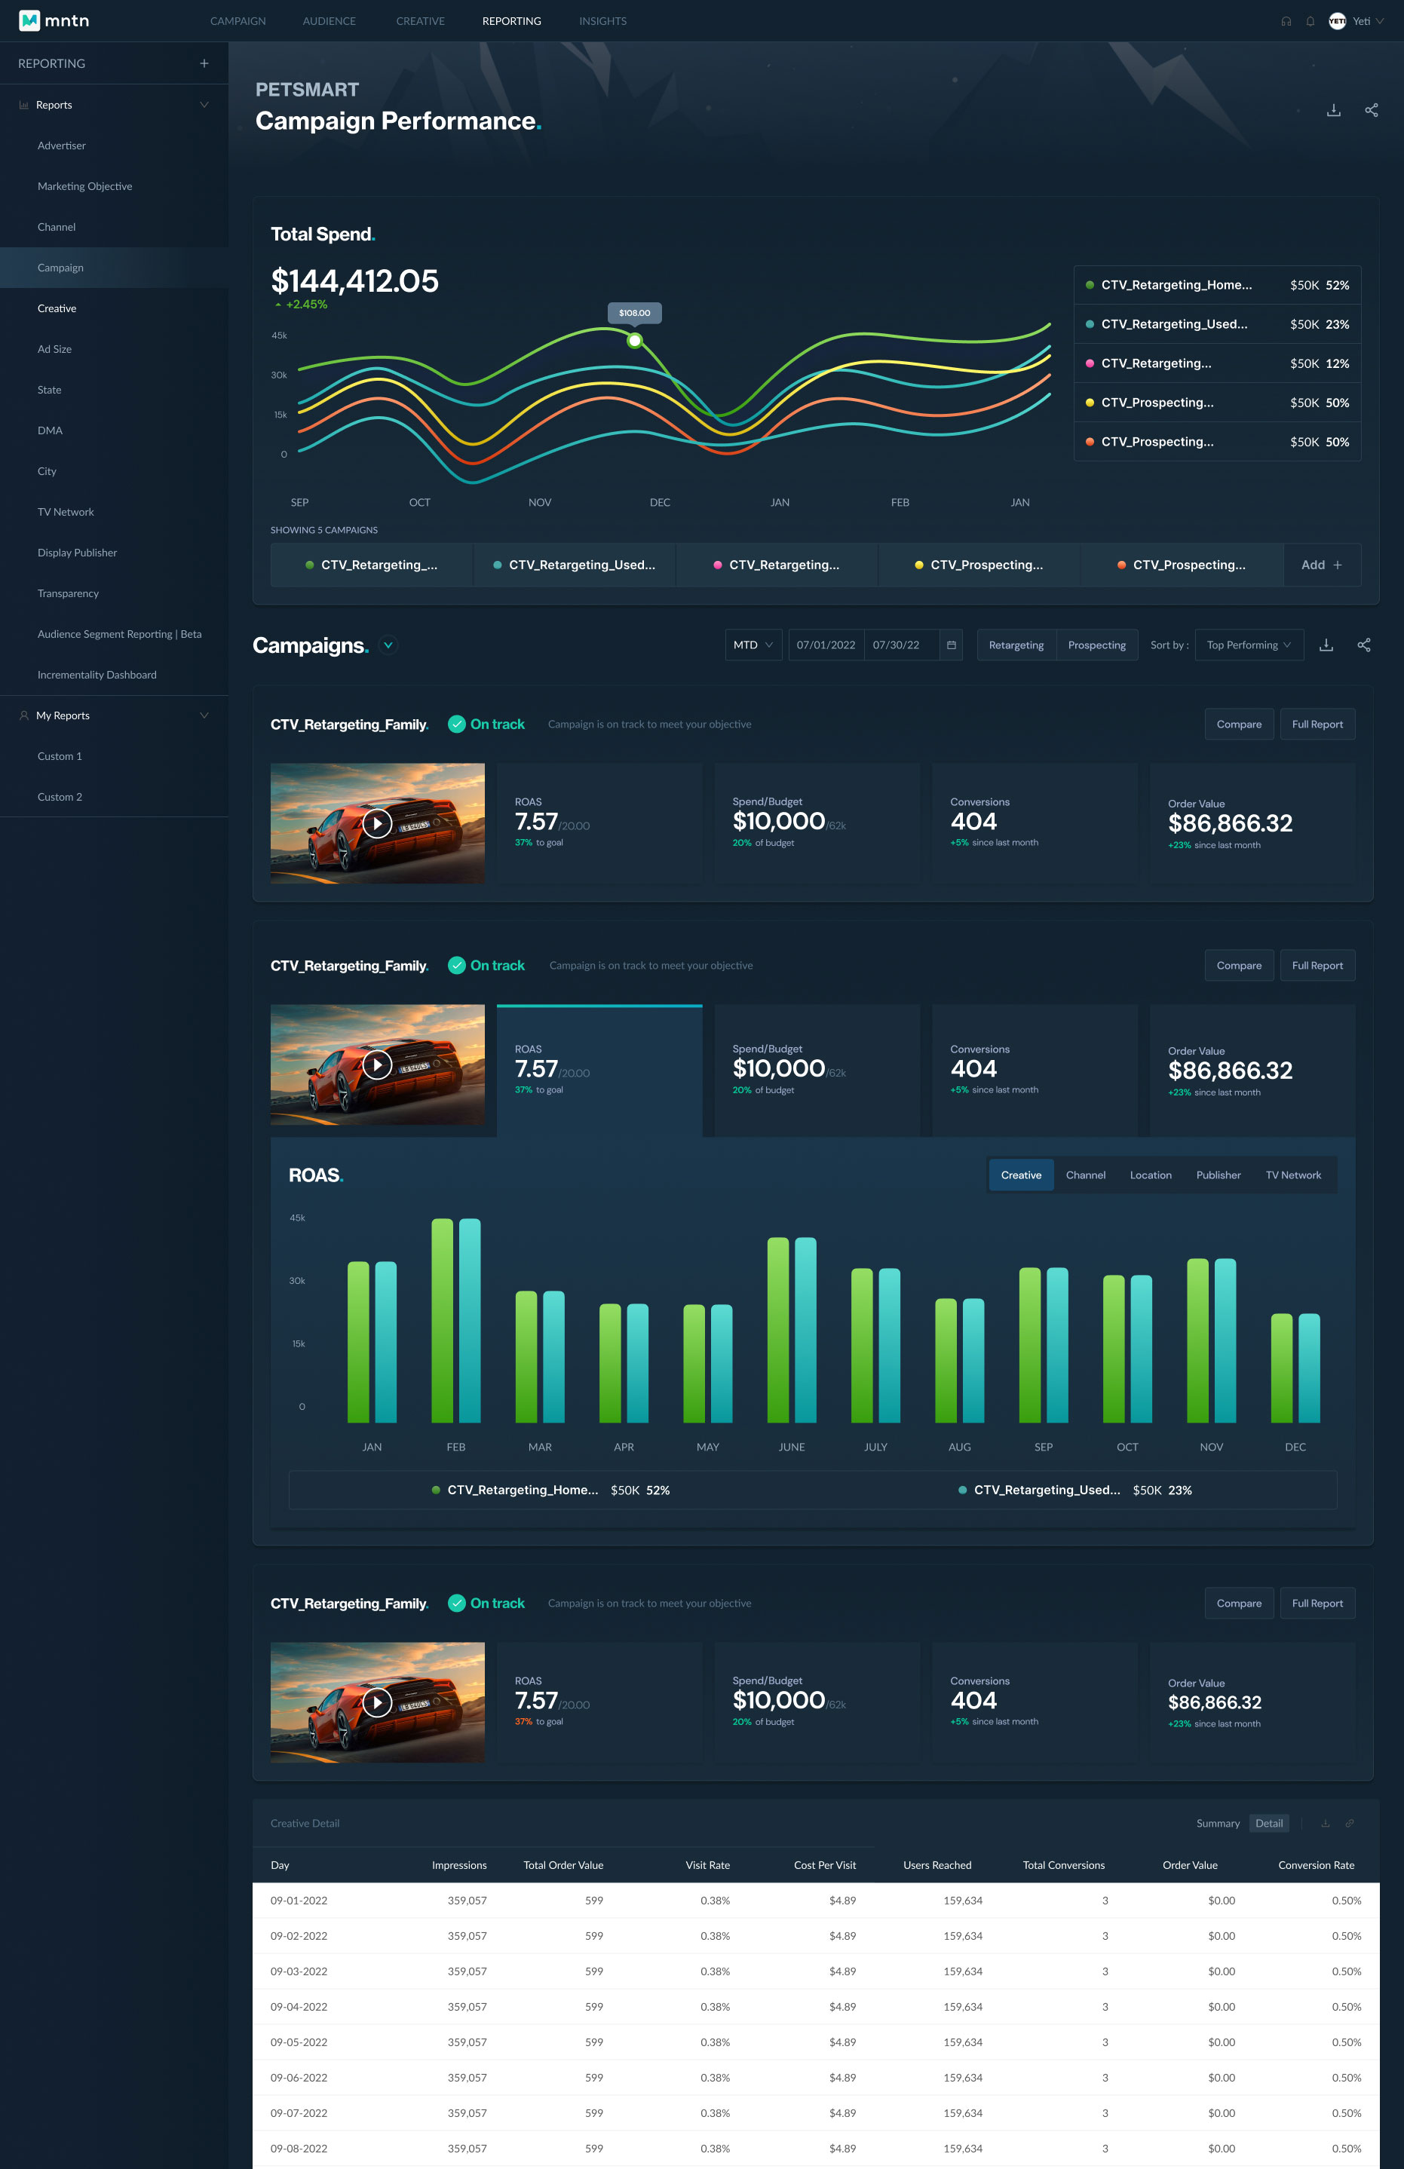Screen dimensions: 1404x2169
Task: Toggle the Retargeting filter
Action: coord(1016,645)
